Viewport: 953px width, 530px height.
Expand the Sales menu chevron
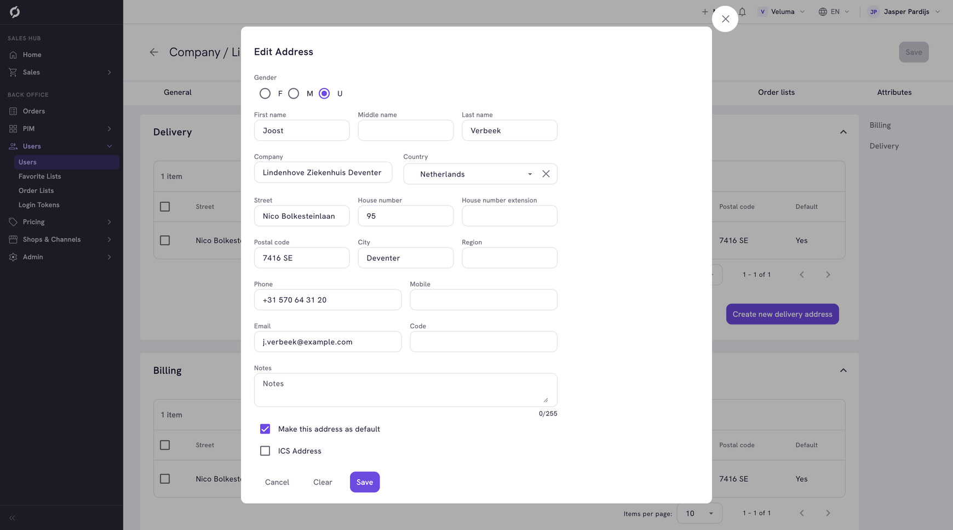110,72
